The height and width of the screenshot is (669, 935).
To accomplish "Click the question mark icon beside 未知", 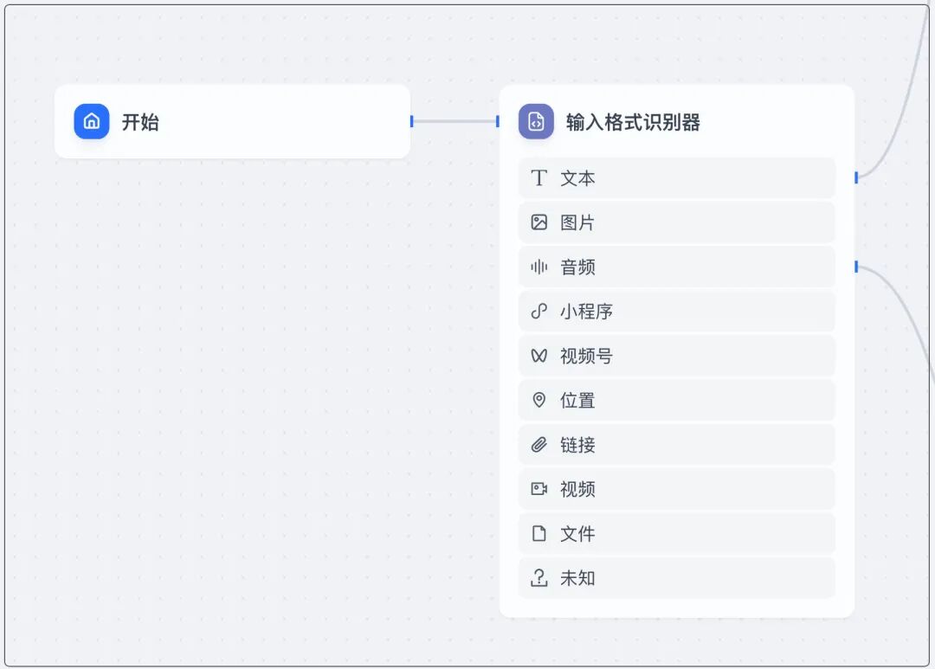I will coord(539,578).
